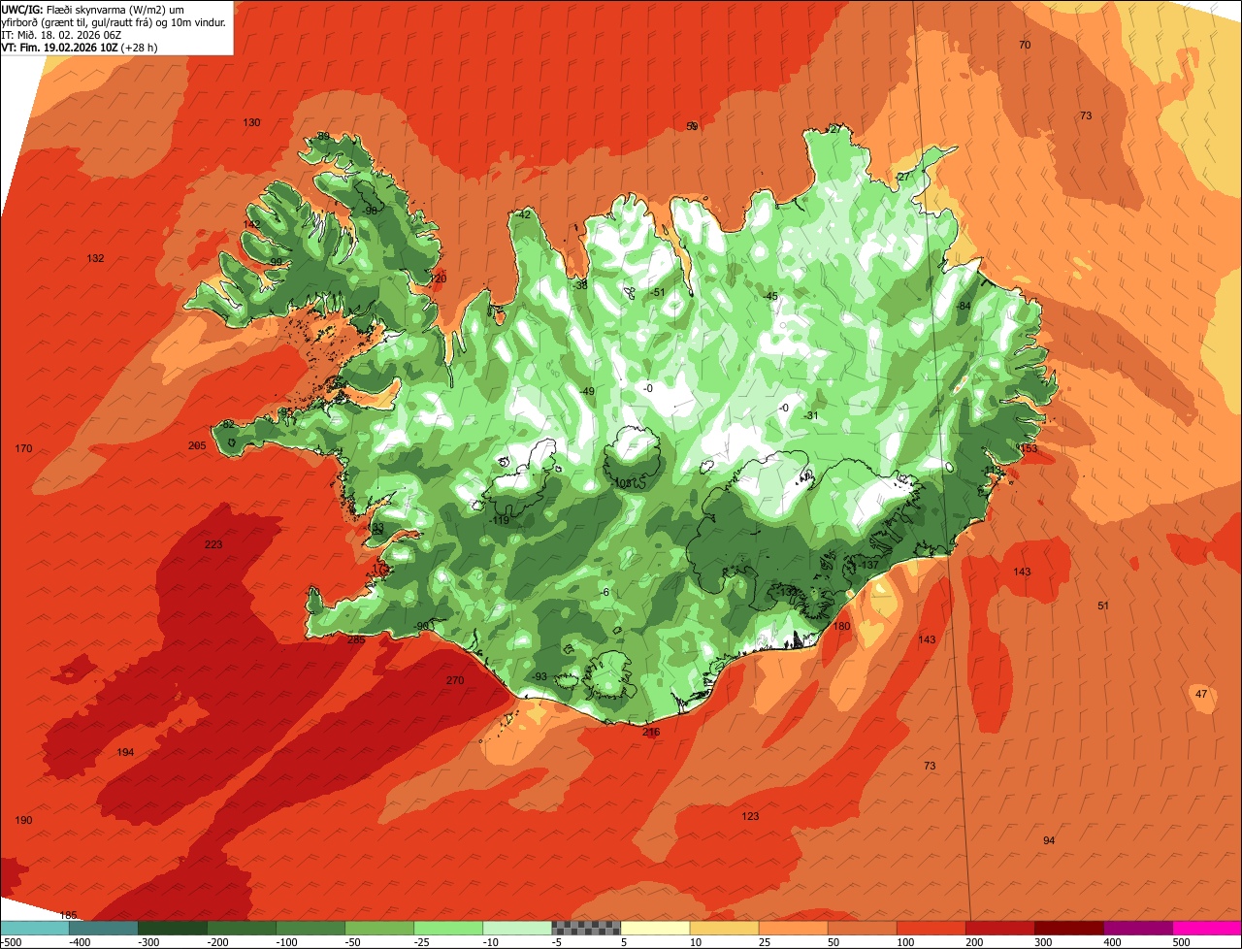The width and height of the screenshot is (1242, 949).
Task: Select the darkest green -300 to -200 swatch
Action: click(x=173, y=928)
